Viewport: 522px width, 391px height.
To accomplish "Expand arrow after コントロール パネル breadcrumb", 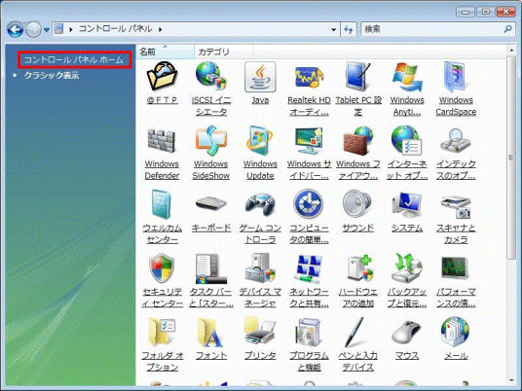I will click(x=160, y=29).
